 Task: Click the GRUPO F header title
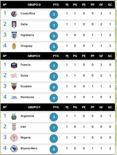click(34, 107)
